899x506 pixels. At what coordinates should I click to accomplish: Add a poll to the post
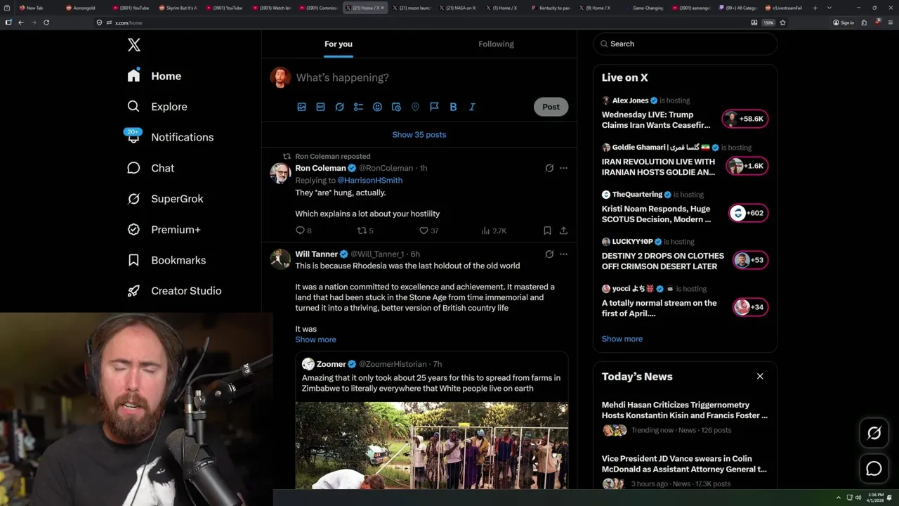click(x=358, y=107)
